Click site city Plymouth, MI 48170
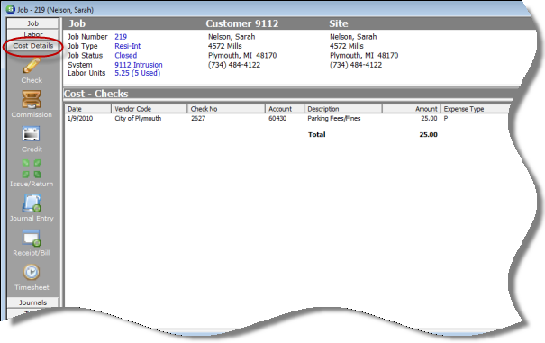 tap(364, 55)
